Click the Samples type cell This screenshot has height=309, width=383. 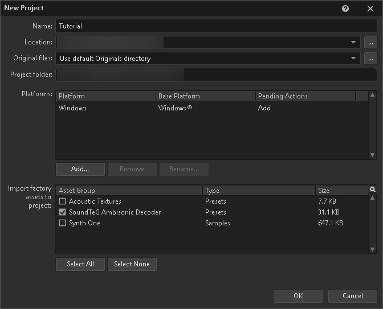217,223
